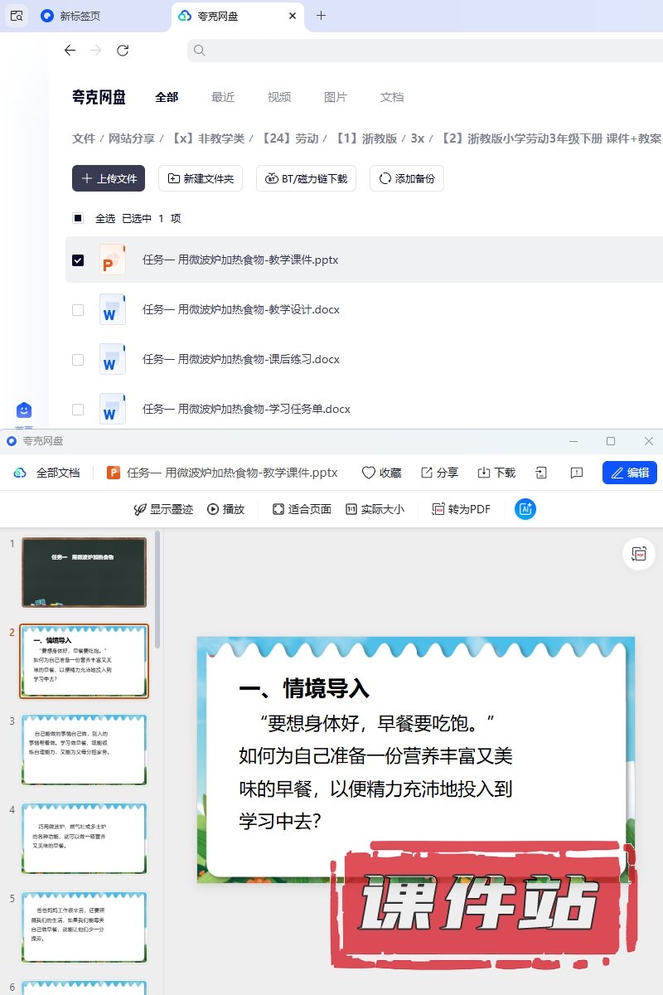
Task: Click the blue 编辑 edit button
Action: 629,473
